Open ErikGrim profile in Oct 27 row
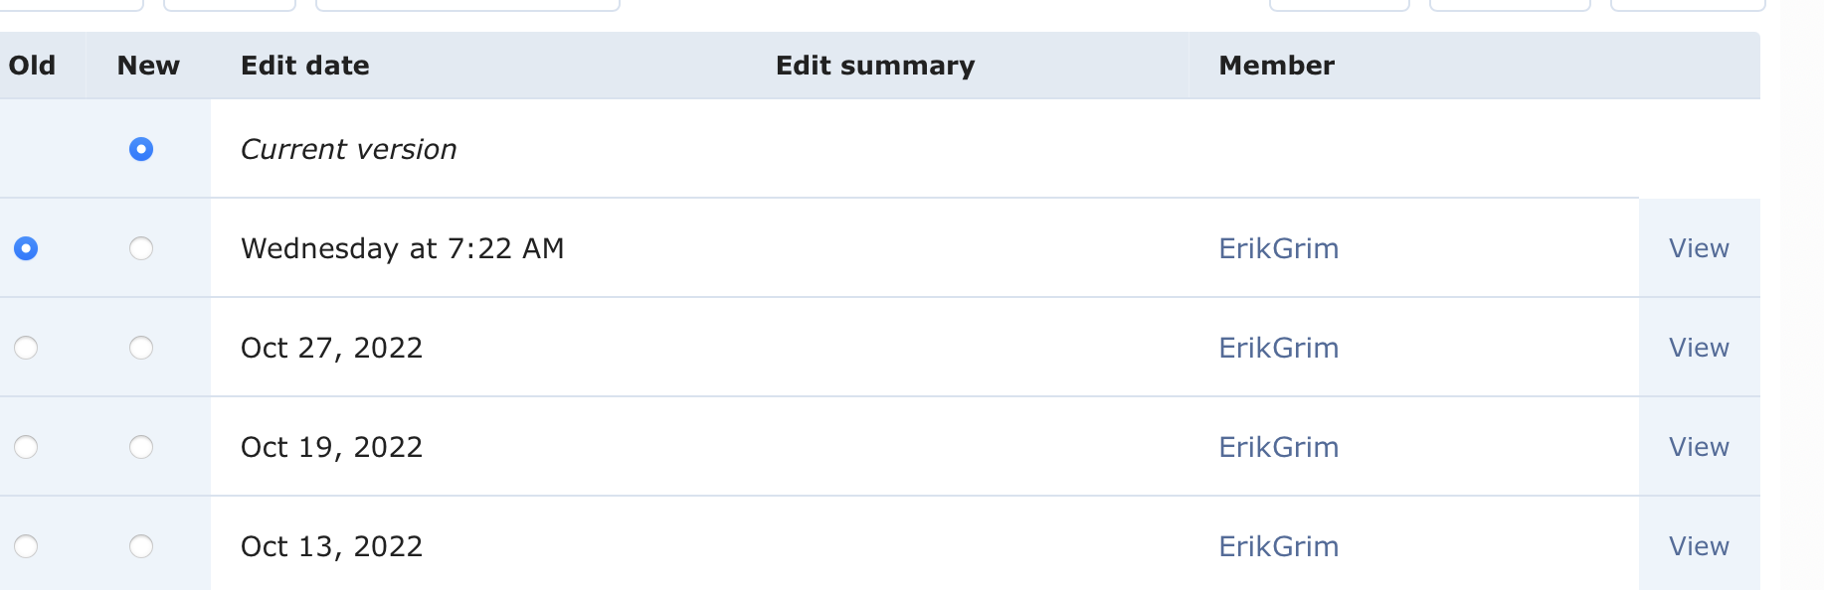The height and width of the screenshot is (590, 1824). click(x=1278, y=348)
